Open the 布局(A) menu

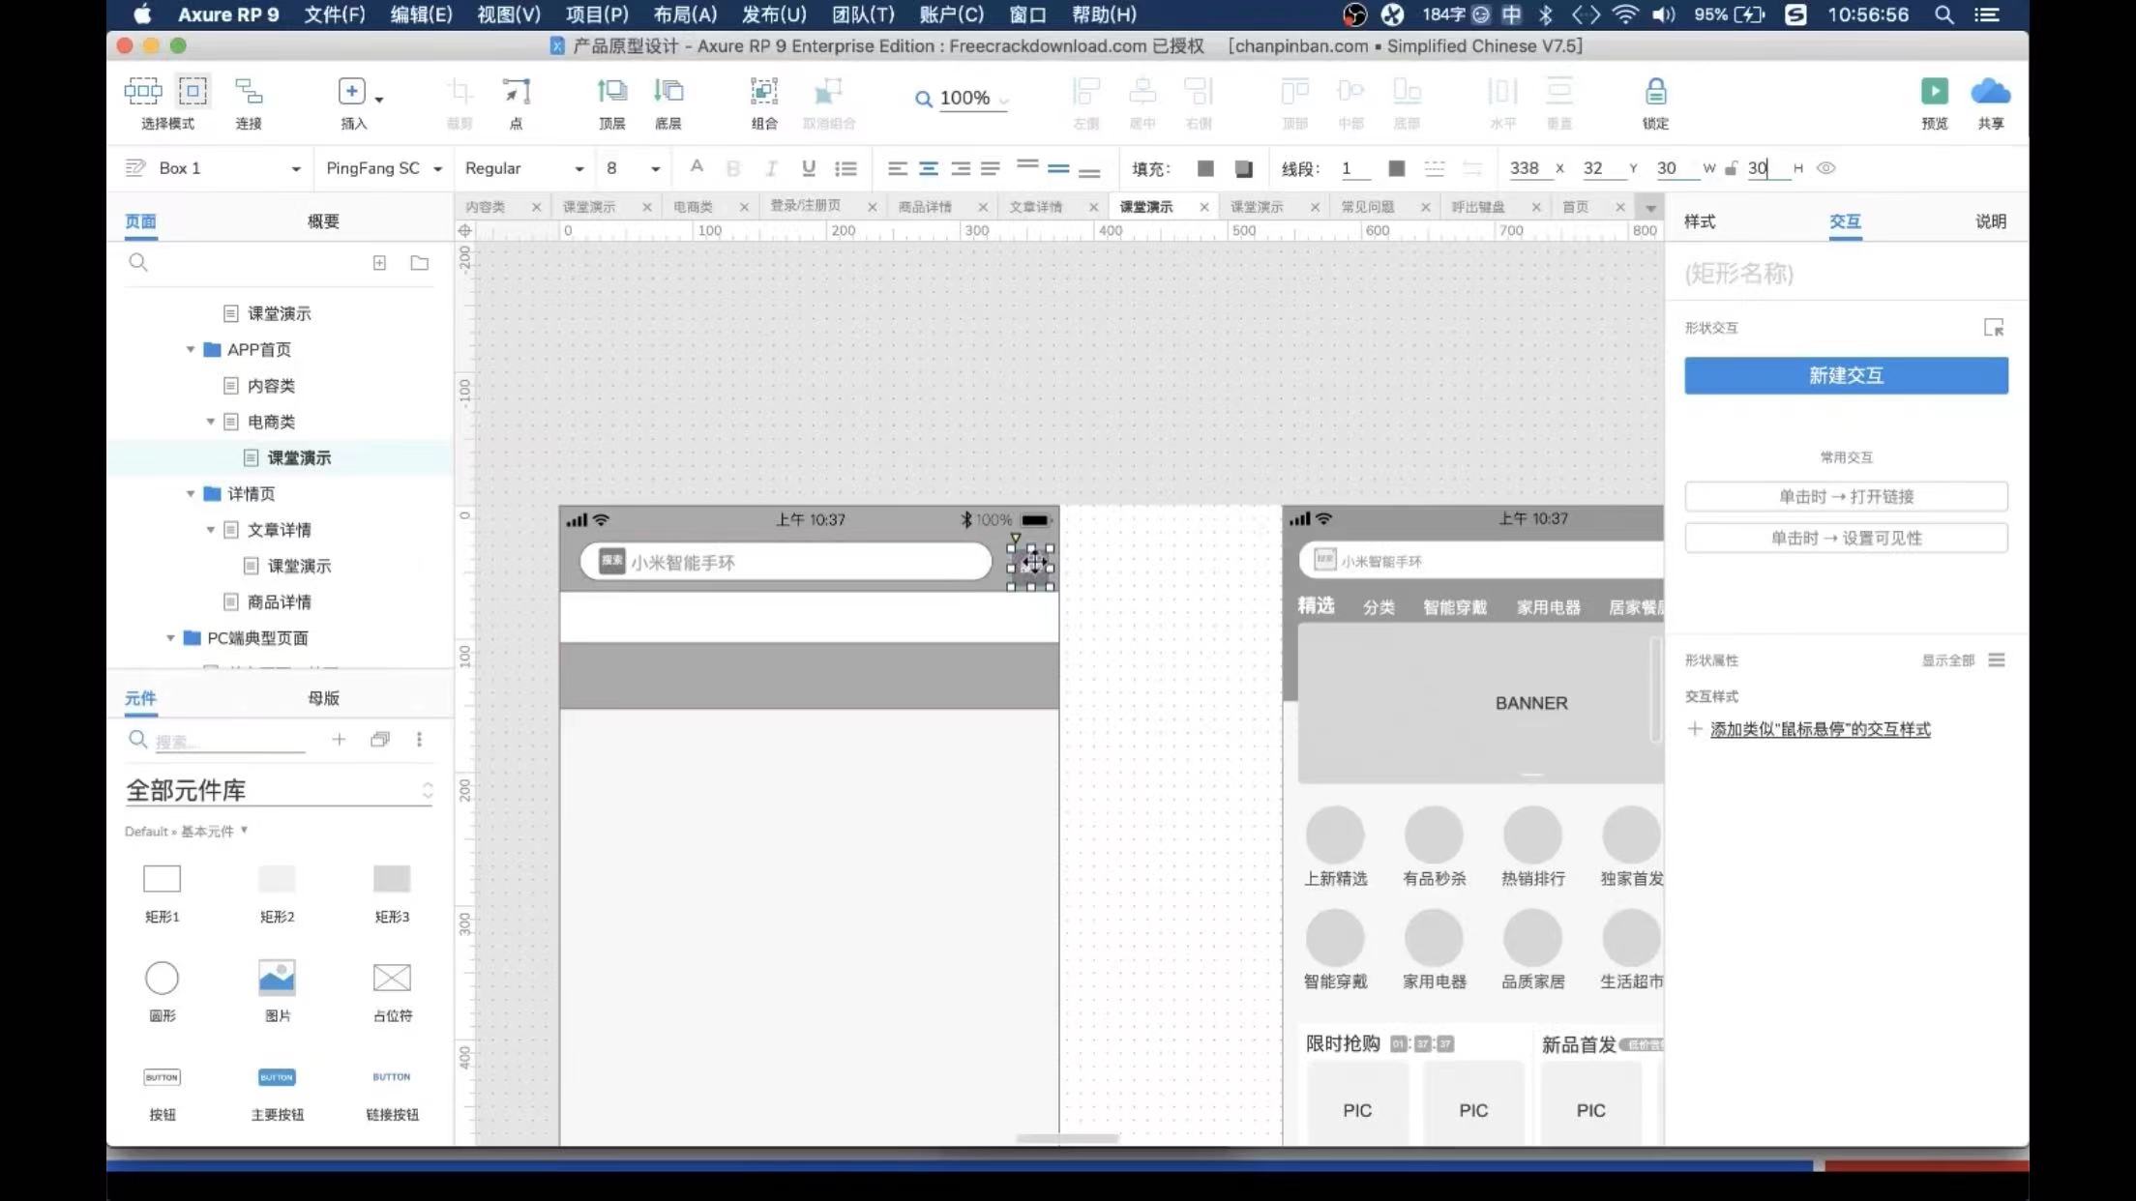pyautogui.click(x=685, y=15)
